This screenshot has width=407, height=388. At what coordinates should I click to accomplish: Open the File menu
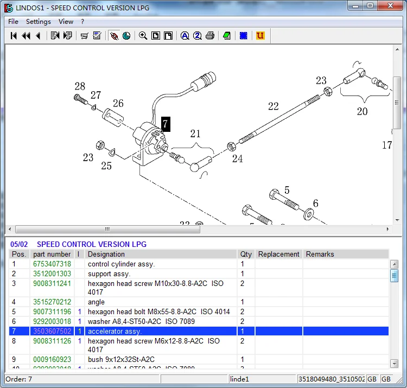[14, 22]
